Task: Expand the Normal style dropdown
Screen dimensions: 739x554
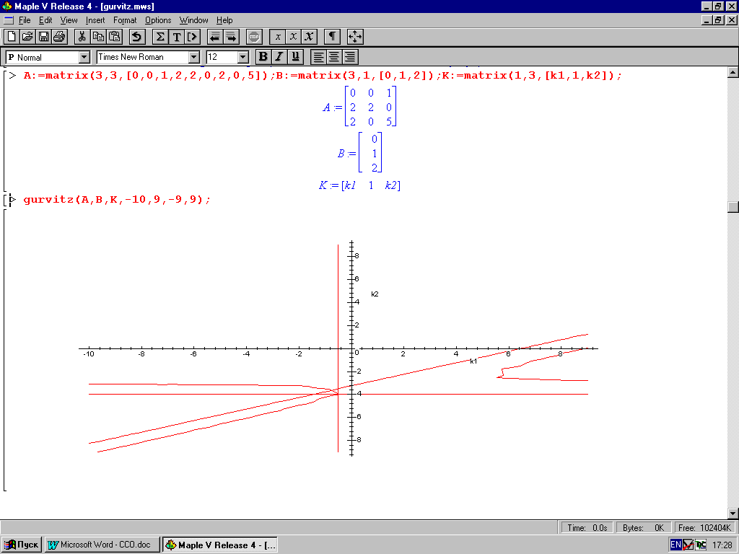Action: [84, 57]
